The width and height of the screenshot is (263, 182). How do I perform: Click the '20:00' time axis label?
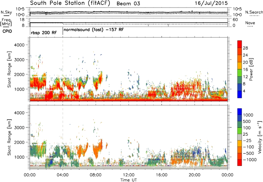(x=194, y=175)
